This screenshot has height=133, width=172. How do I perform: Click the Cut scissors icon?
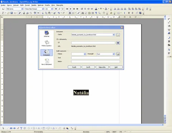[43, 13]
